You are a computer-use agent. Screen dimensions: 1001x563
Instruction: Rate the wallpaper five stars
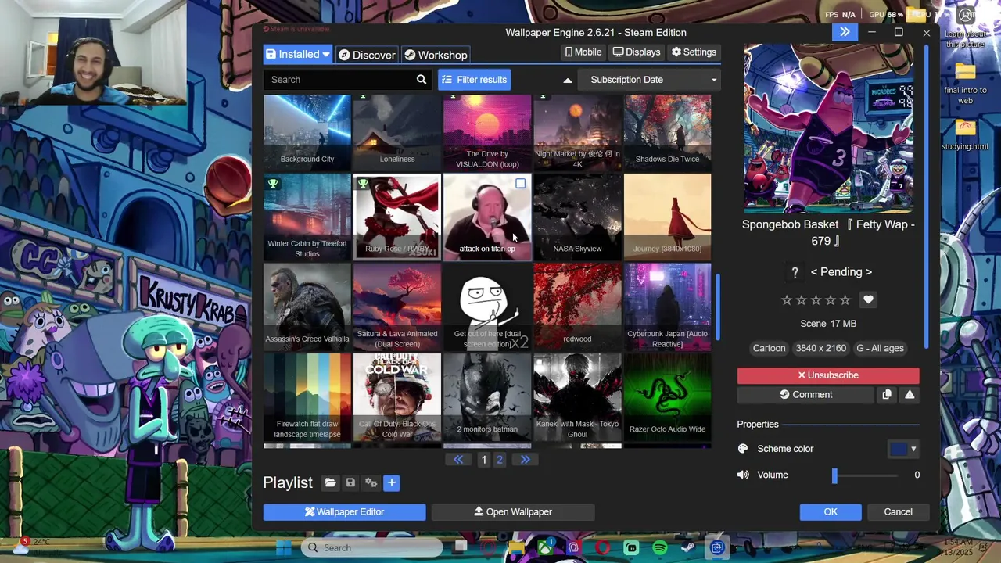tap(845, 300)
